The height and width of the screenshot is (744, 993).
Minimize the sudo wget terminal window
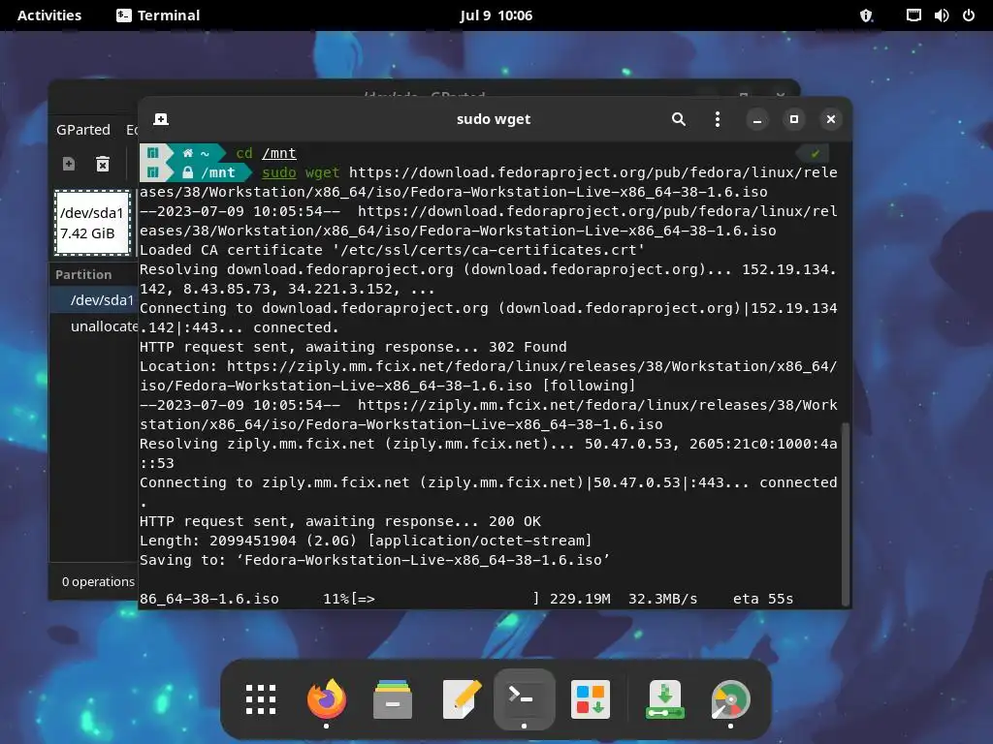point(756,119)
